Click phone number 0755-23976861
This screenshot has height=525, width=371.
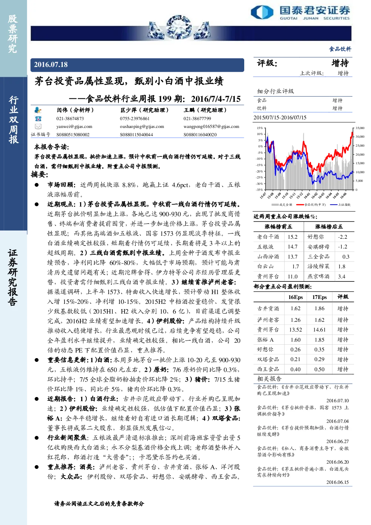(x=134, y=119)
